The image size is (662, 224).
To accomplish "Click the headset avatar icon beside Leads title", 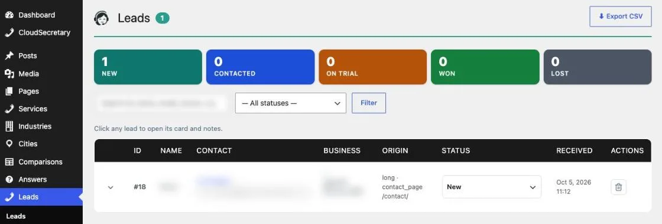I will click(x=101, y=18).
